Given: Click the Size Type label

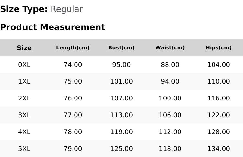Looking at the screenshot, I should pos(24,9).
